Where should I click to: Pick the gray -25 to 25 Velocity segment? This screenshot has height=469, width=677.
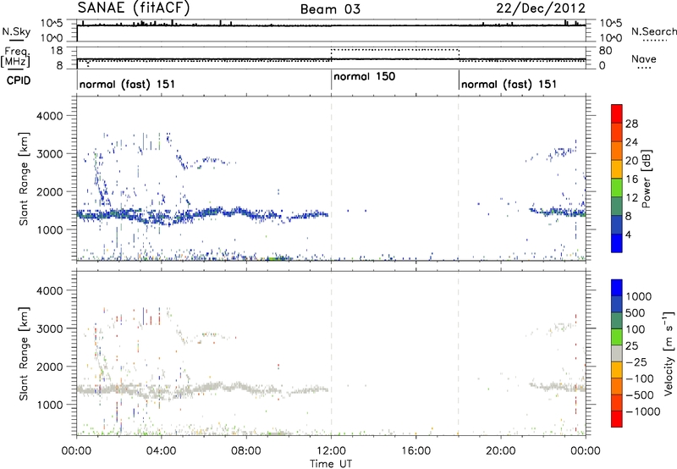point(617,353)
